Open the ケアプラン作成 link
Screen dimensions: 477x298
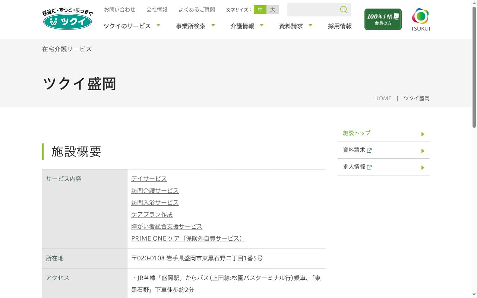(152, 215)
